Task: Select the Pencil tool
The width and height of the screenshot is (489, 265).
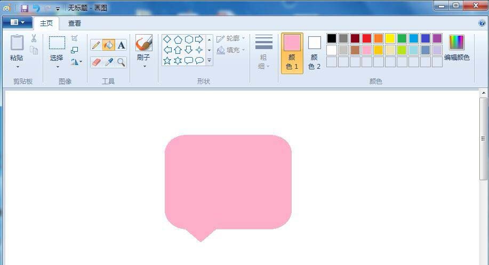Action: coord(96,45)
